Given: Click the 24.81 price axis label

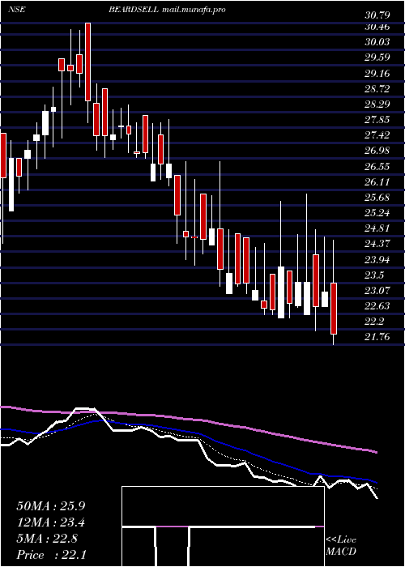Looking at the screenshot, I should click(x=377, y=229).
